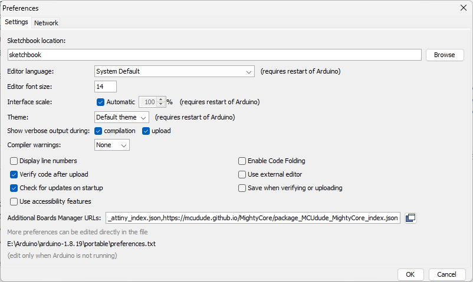Disable Verify code after upload
473x282 pixels.
(x=14, y=174)
